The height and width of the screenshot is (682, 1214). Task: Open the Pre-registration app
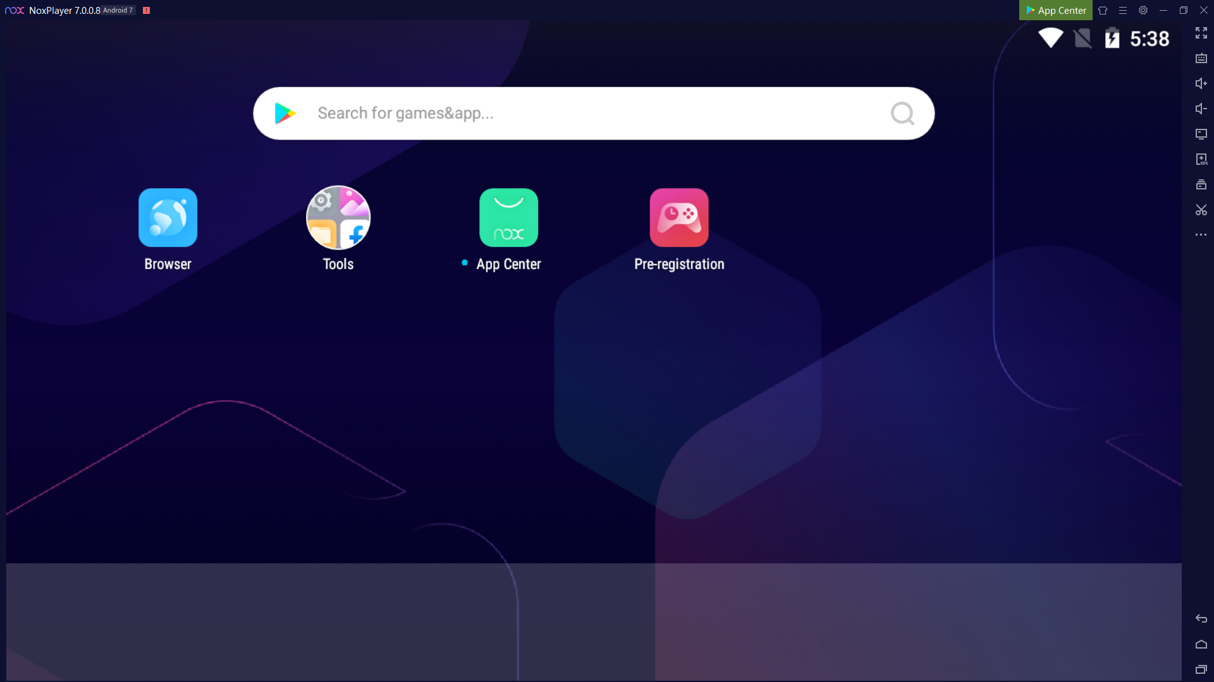679,217
